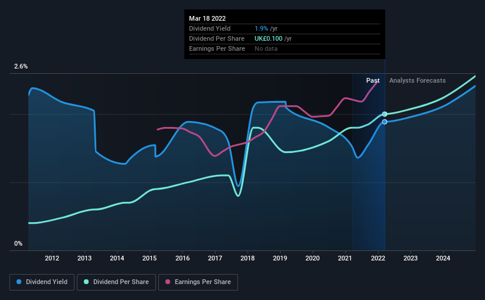The height and width of the screenshot is (300, 485).
Task: Click the tooltip Dividend Per Share row label
Action: pyautogui.click(x=217, y=38)
